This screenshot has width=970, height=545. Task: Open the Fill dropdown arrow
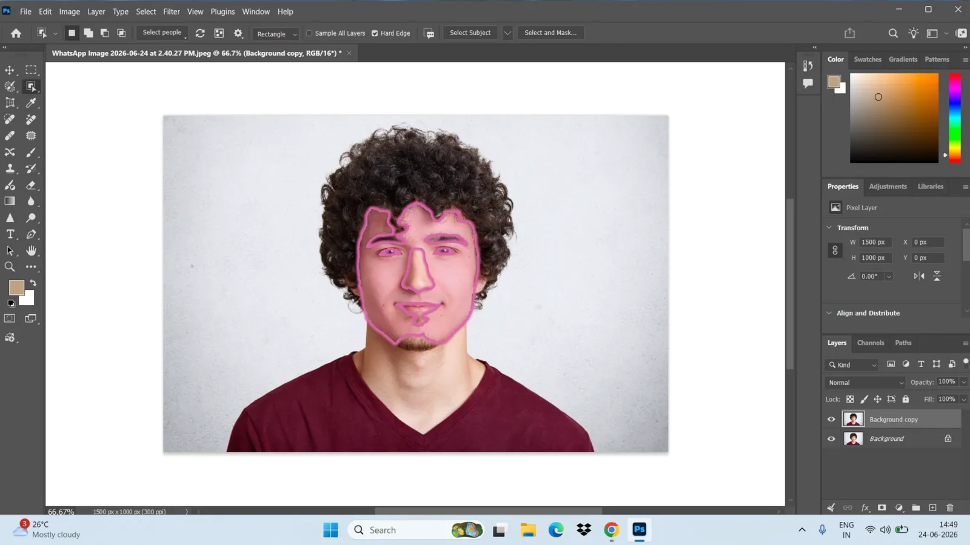pyautogui.click(x=963, y=399)
